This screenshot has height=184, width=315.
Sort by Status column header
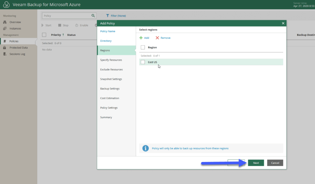pos(71,35)
